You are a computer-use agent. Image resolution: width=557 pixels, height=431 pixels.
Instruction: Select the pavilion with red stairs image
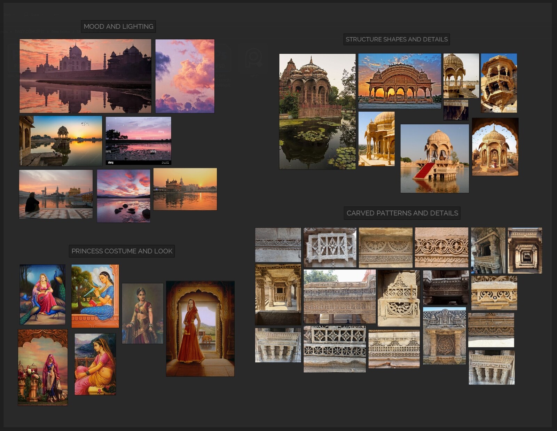434,158
